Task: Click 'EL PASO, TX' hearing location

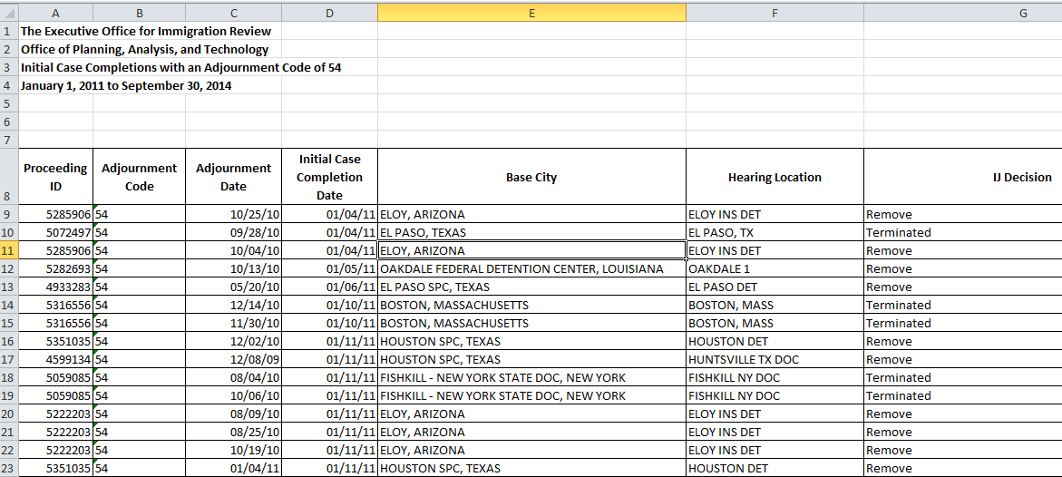Action: pos(775,232)
